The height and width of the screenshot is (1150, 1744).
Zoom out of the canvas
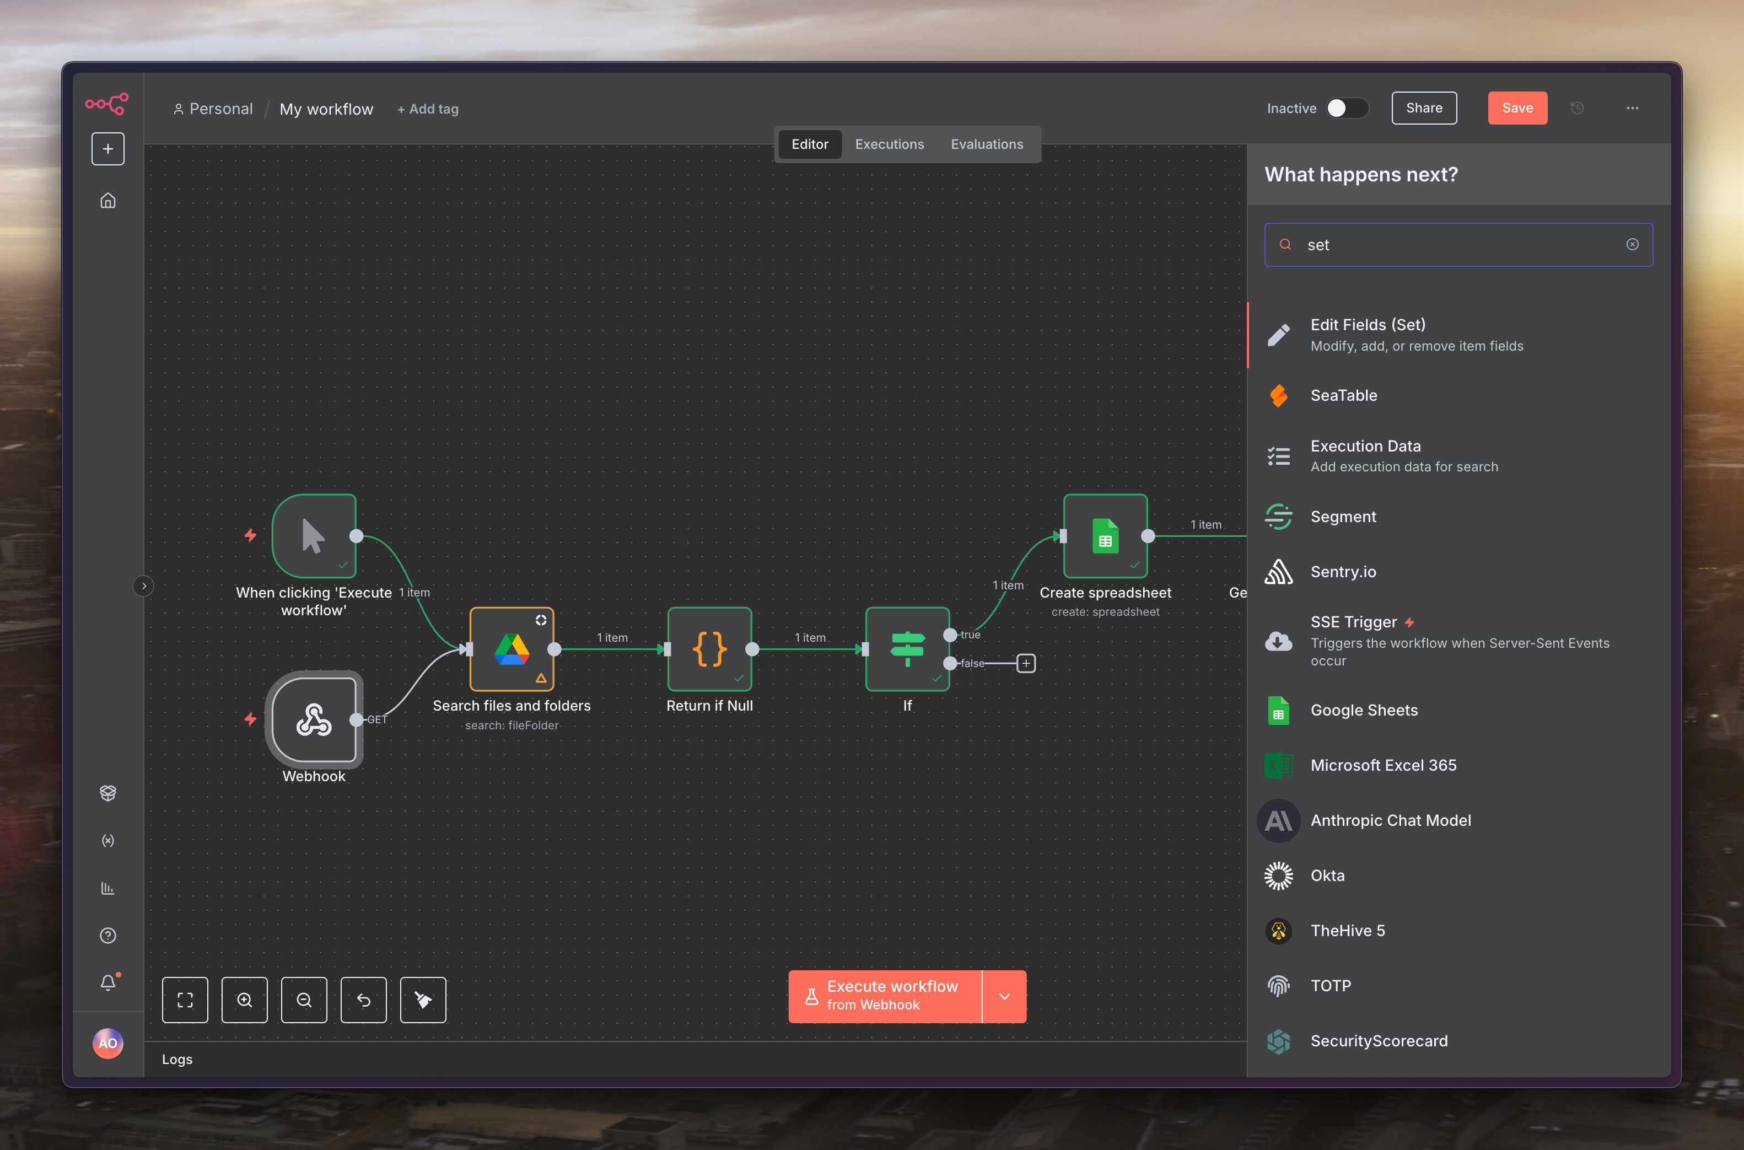304,999
